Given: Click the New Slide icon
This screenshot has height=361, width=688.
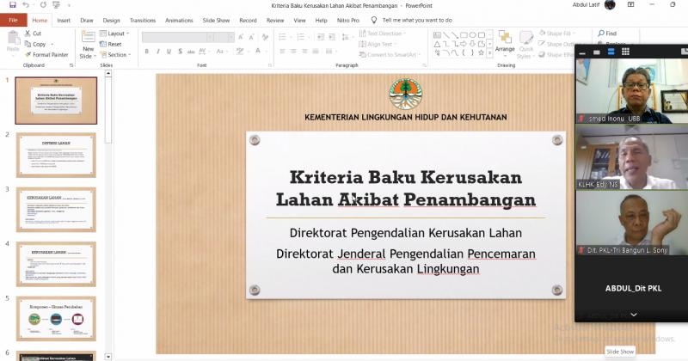Looking at the screenshot, I should pyautogui.click(x=88, y=41).
